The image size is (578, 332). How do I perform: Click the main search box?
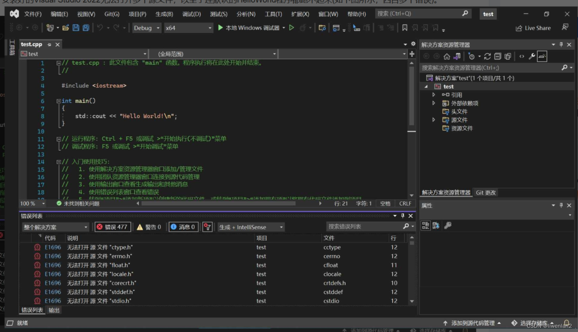(423, 14)
